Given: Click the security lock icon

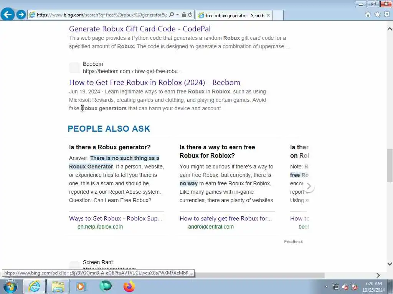Looking at the screenshot, I should 184,15.
